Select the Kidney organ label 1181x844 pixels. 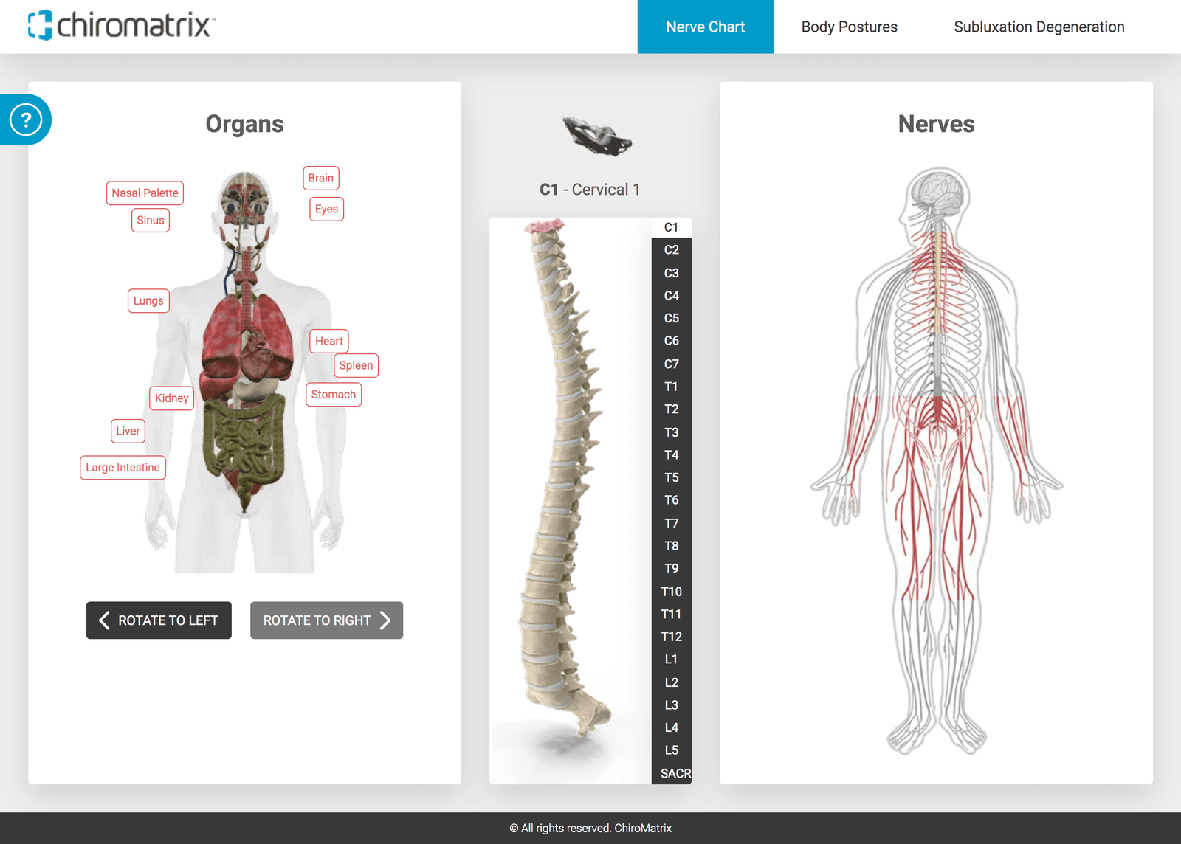pos(171,398)
